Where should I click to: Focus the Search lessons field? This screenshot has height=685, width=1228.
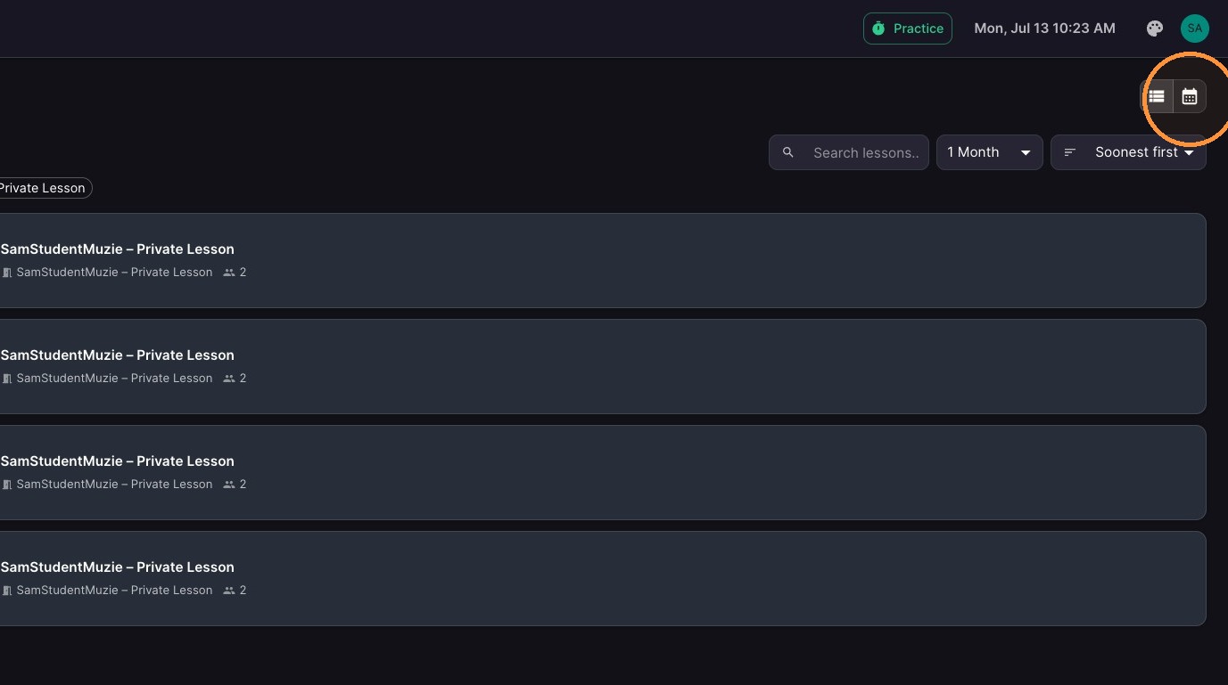pos(849,152)
